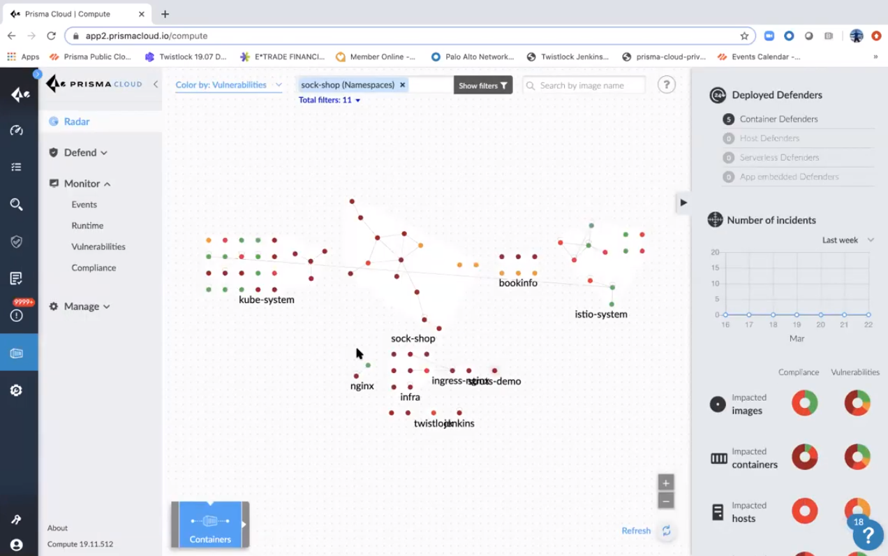Expand the Total filters: 11 dropdown
This screenshot has width=888, height=556.
pyautogui.click(x=330, y=101)
